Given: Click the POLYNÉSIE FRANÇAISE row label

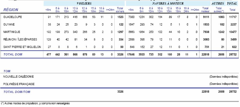Looking at the screenshot, I should [x=19, y=84].
